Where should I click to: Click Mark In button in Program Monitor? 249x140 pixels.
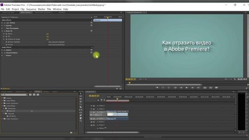pyautogui.click(x=163, y=87)
